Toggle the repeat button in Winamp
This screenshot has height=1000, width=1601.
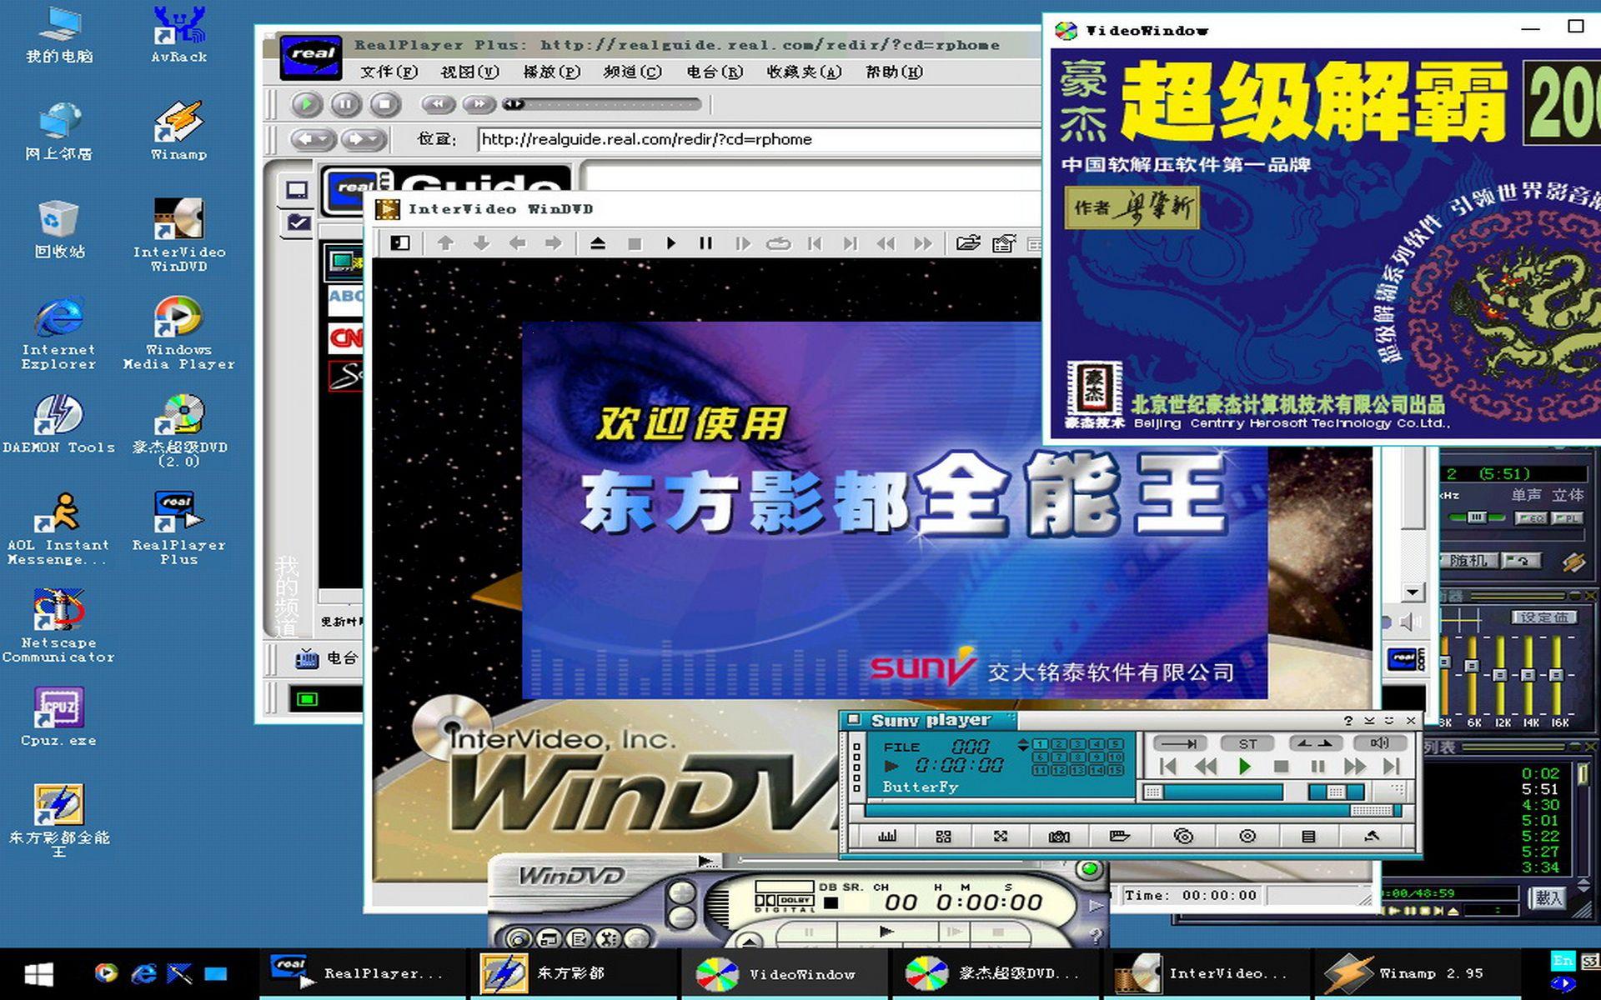pos(1523,561)
